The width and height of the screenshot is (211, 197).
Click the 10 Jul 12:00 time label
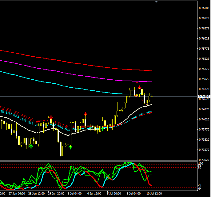click(x=154, y=194)
